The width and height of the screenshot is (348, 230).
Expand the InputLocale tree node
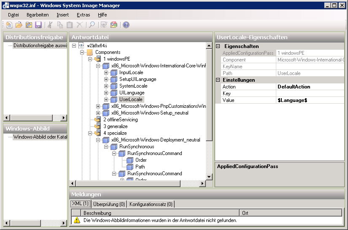click(x=106, y=72)
